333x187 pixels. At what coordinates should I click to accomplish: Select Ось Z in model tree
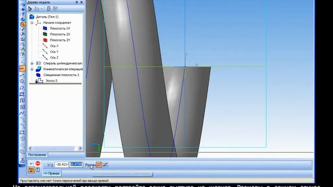(x=54, y=58)
